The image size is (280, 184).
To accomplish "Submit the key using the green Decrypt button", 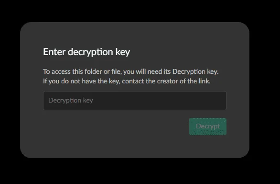I will click(208, 126).
